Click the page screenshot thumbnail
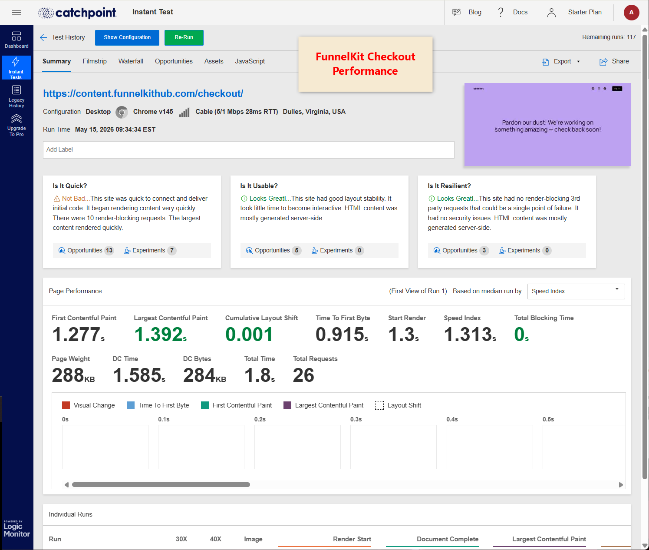 (x=547, y=124)
